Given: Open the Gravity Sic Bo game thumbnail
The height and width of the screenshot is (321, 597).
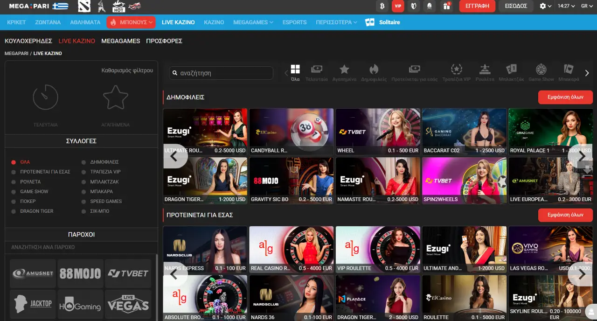Looking at the screenshot, I should click(291, 180).
